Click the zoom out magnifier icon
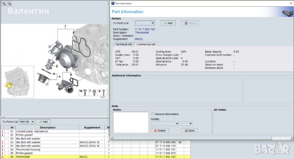 coord(9,3)
